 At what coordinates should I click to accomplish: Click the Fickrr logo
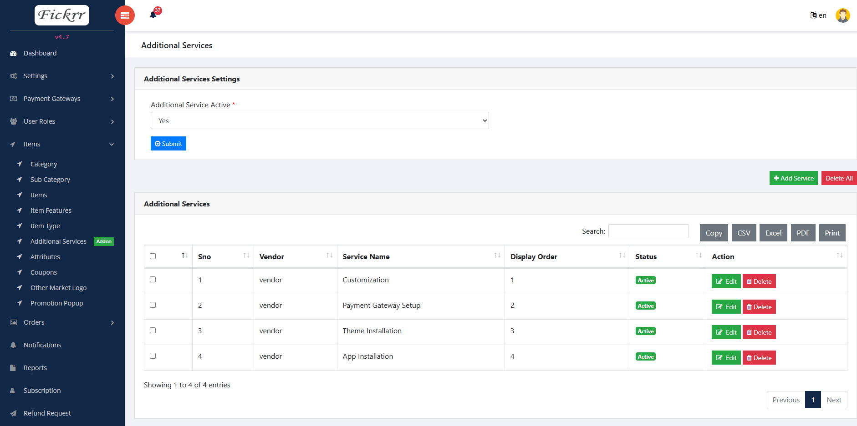62,15
